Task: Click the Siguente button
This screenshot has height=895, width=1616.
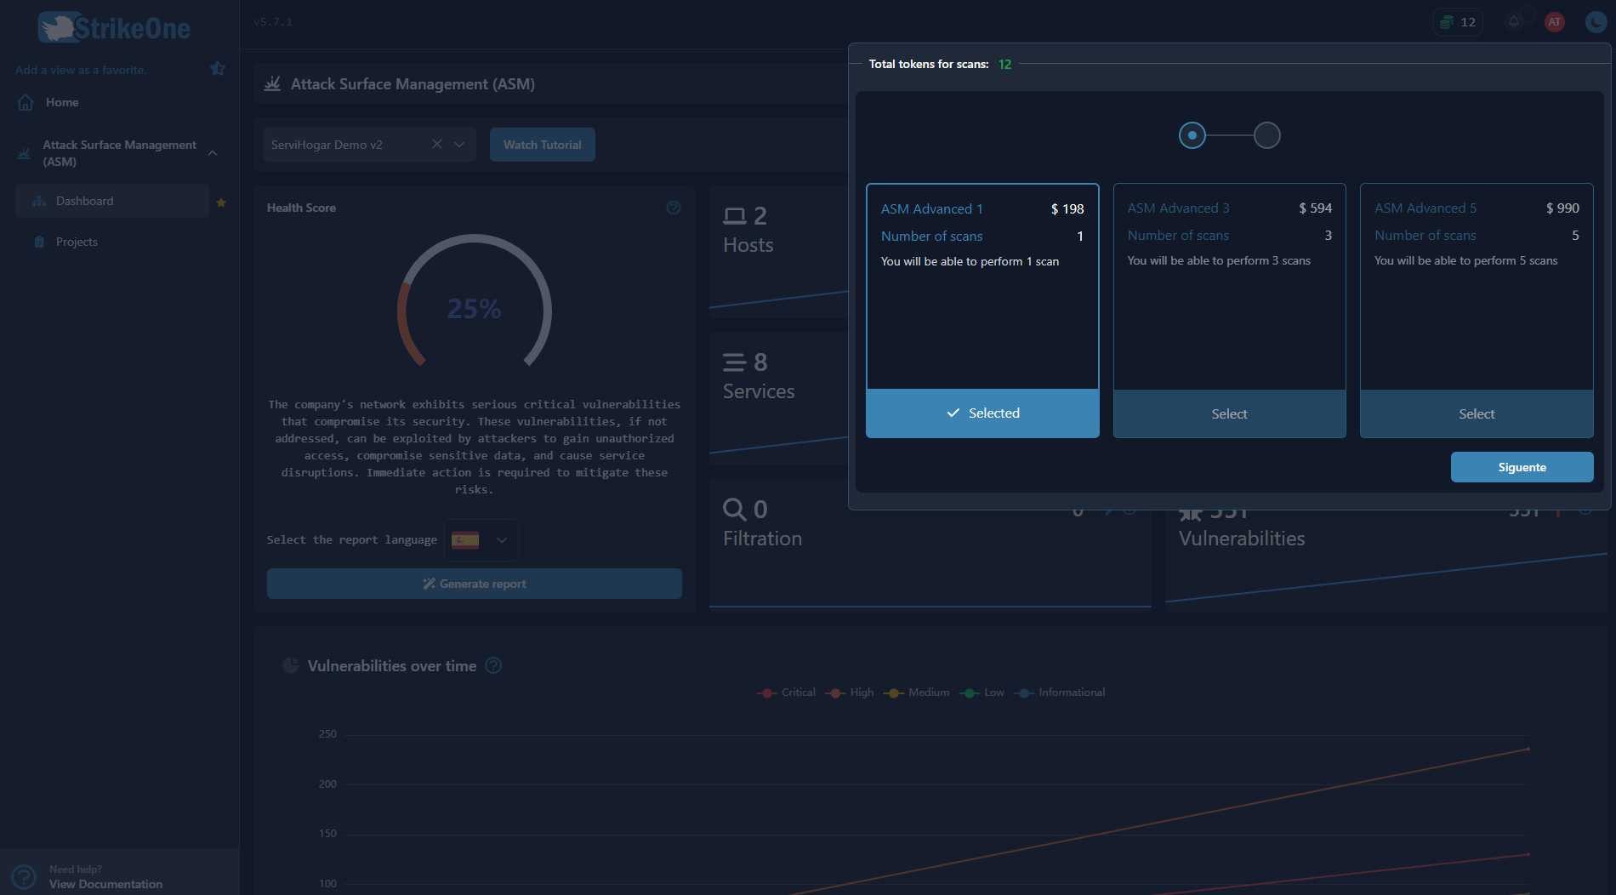Action: tap(1522, 466)
